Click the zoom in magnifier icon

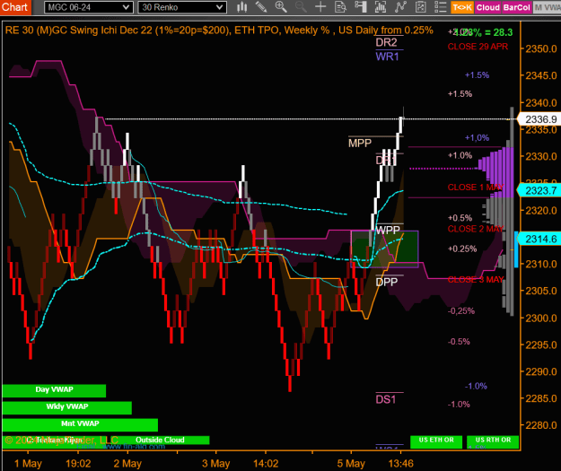pyautogui.click(x=281, y=7)
